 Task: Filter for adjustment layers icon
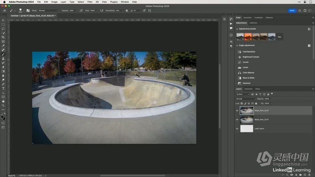click(x=256, y=94)
